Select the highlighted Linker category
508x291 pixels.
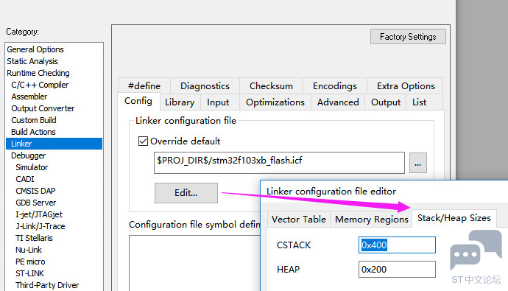point(54,144)
